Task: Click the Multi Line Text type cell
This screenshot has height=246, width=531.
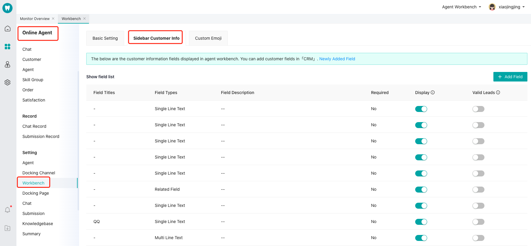Action: pyautogui.click(x=169, y=238)
